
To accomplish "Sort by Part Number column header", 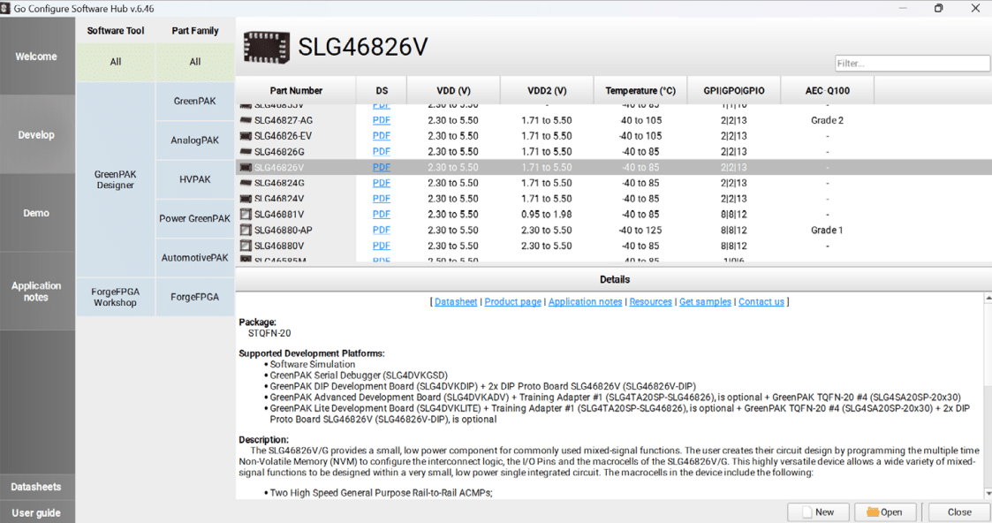I will tap(296, 90).
